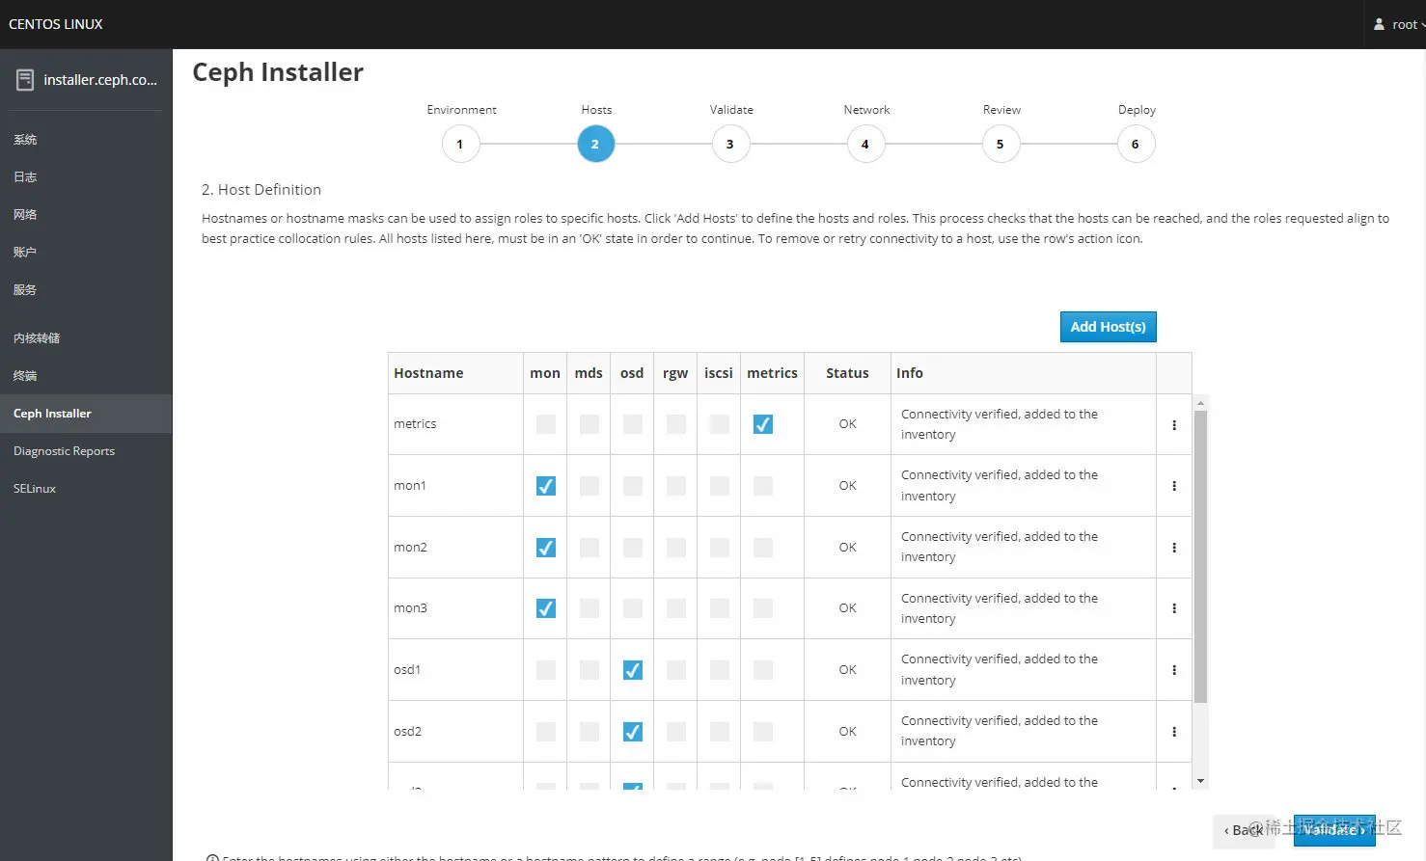
Task: Click the OK status of mon1
Action: point(847,486)
